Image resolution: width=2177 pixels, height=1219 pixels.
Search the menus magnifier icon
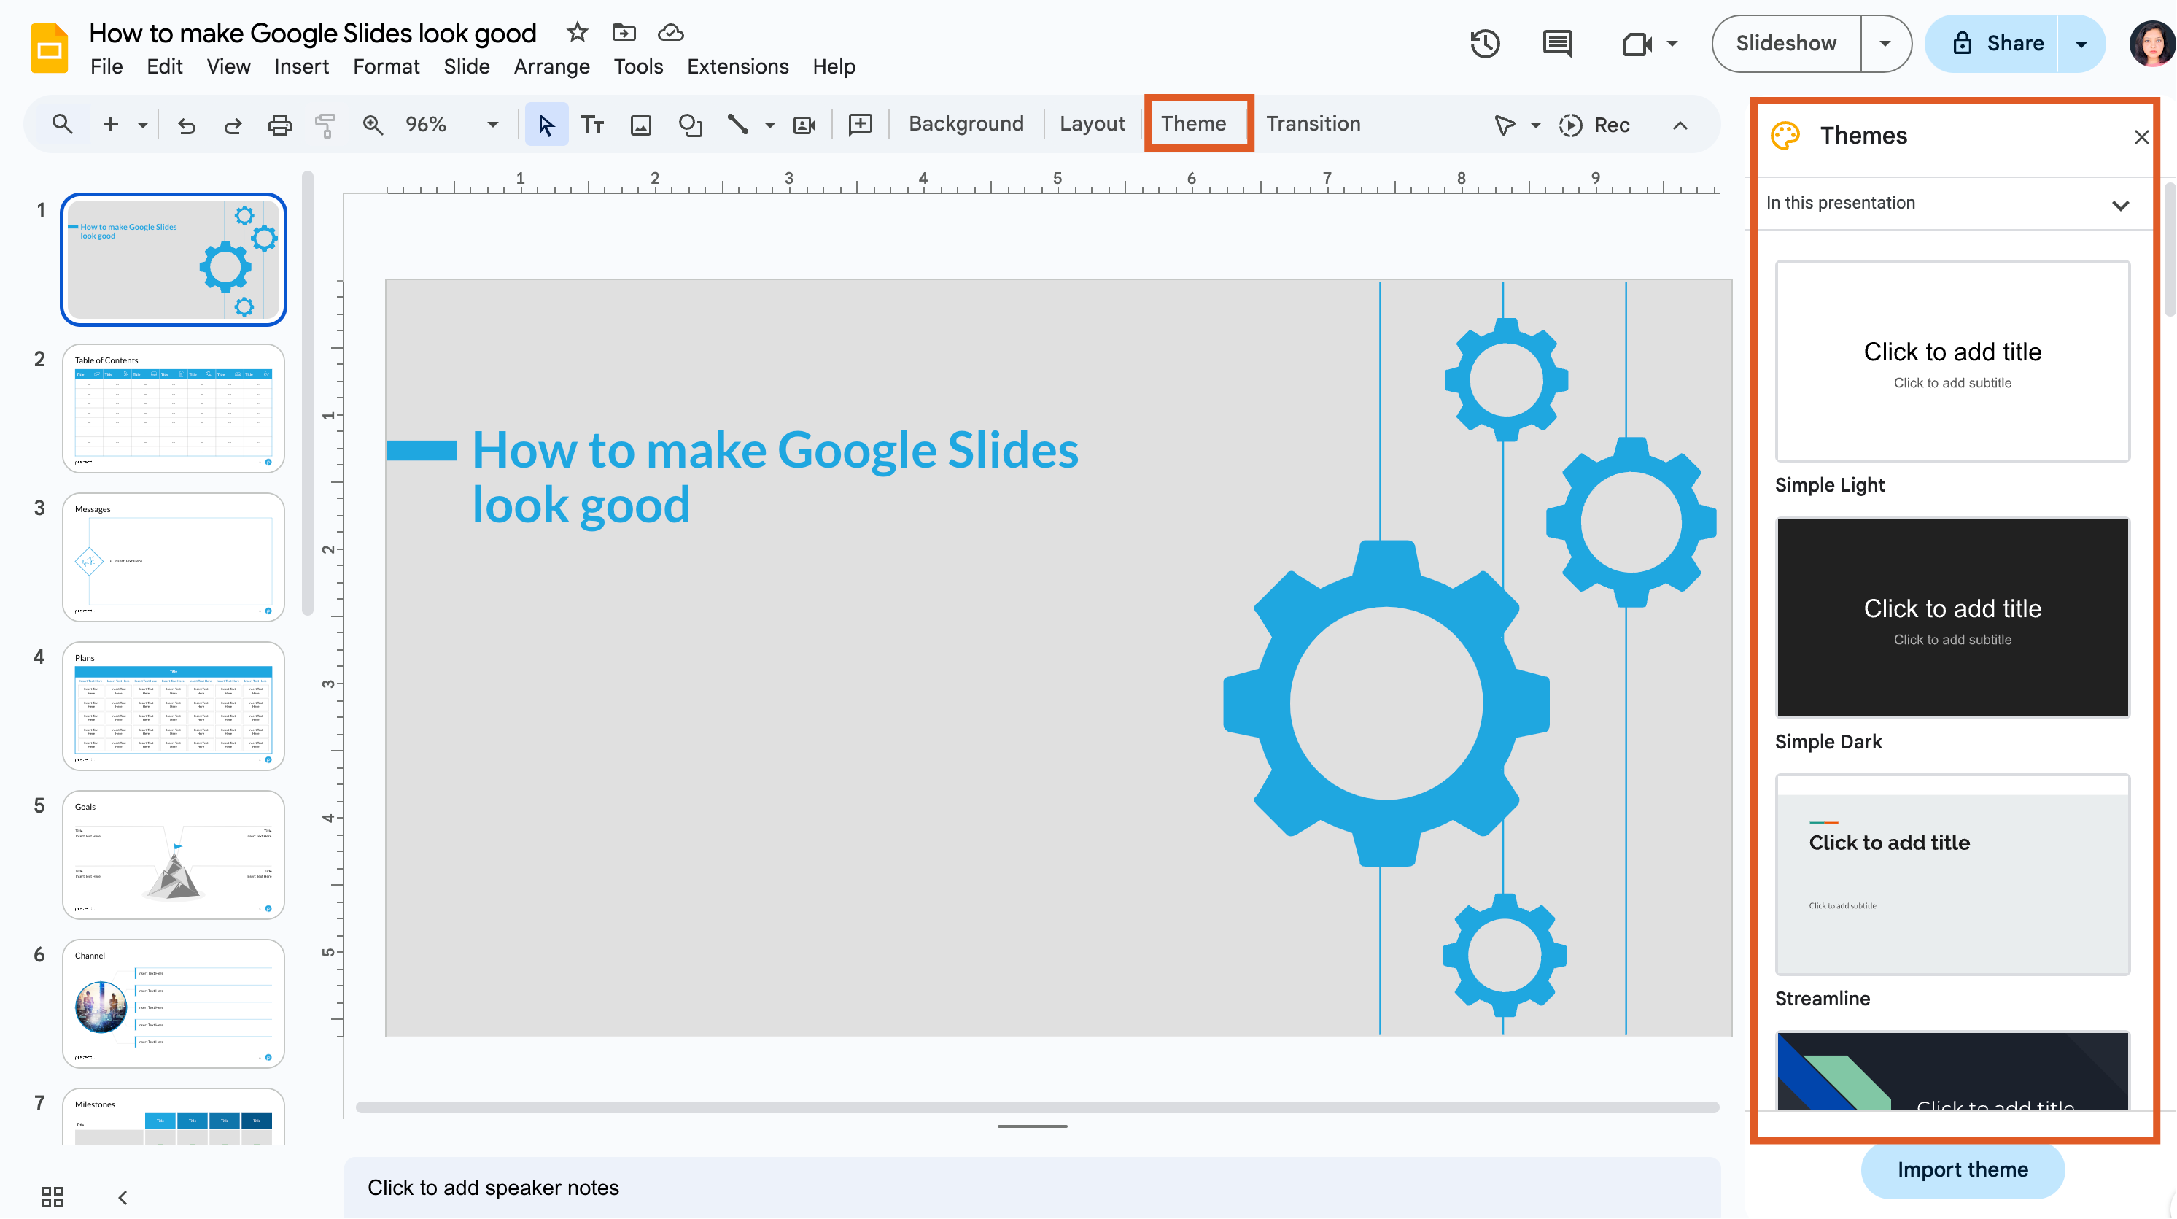(62, 124)
